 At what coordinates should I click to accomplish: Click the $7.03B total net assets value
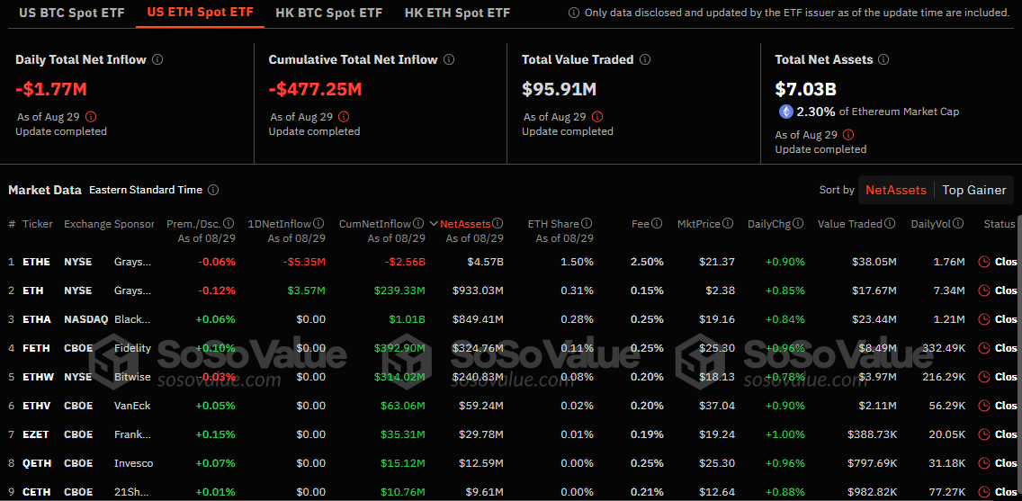[x=805, y=89]
